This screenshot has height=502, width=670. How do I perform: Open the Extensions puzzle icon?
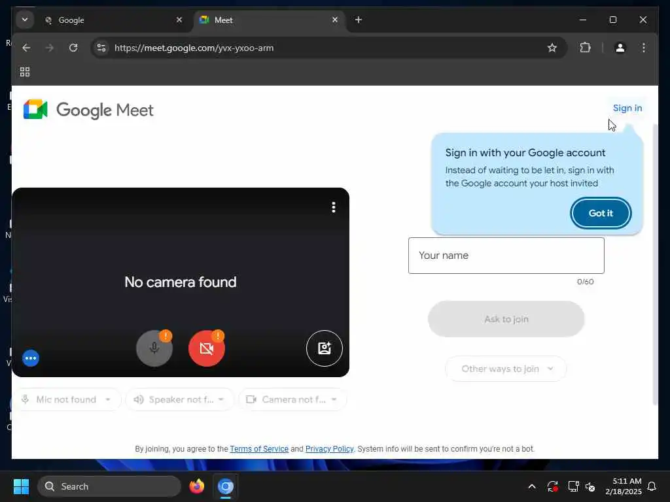click(x=586, y=48)
